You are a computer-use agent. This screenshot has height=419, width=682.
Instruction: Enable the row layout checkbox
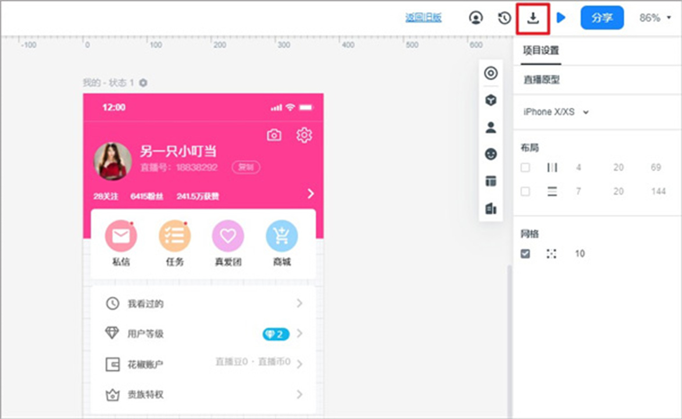pyautogui.click(x=526, y=191)
